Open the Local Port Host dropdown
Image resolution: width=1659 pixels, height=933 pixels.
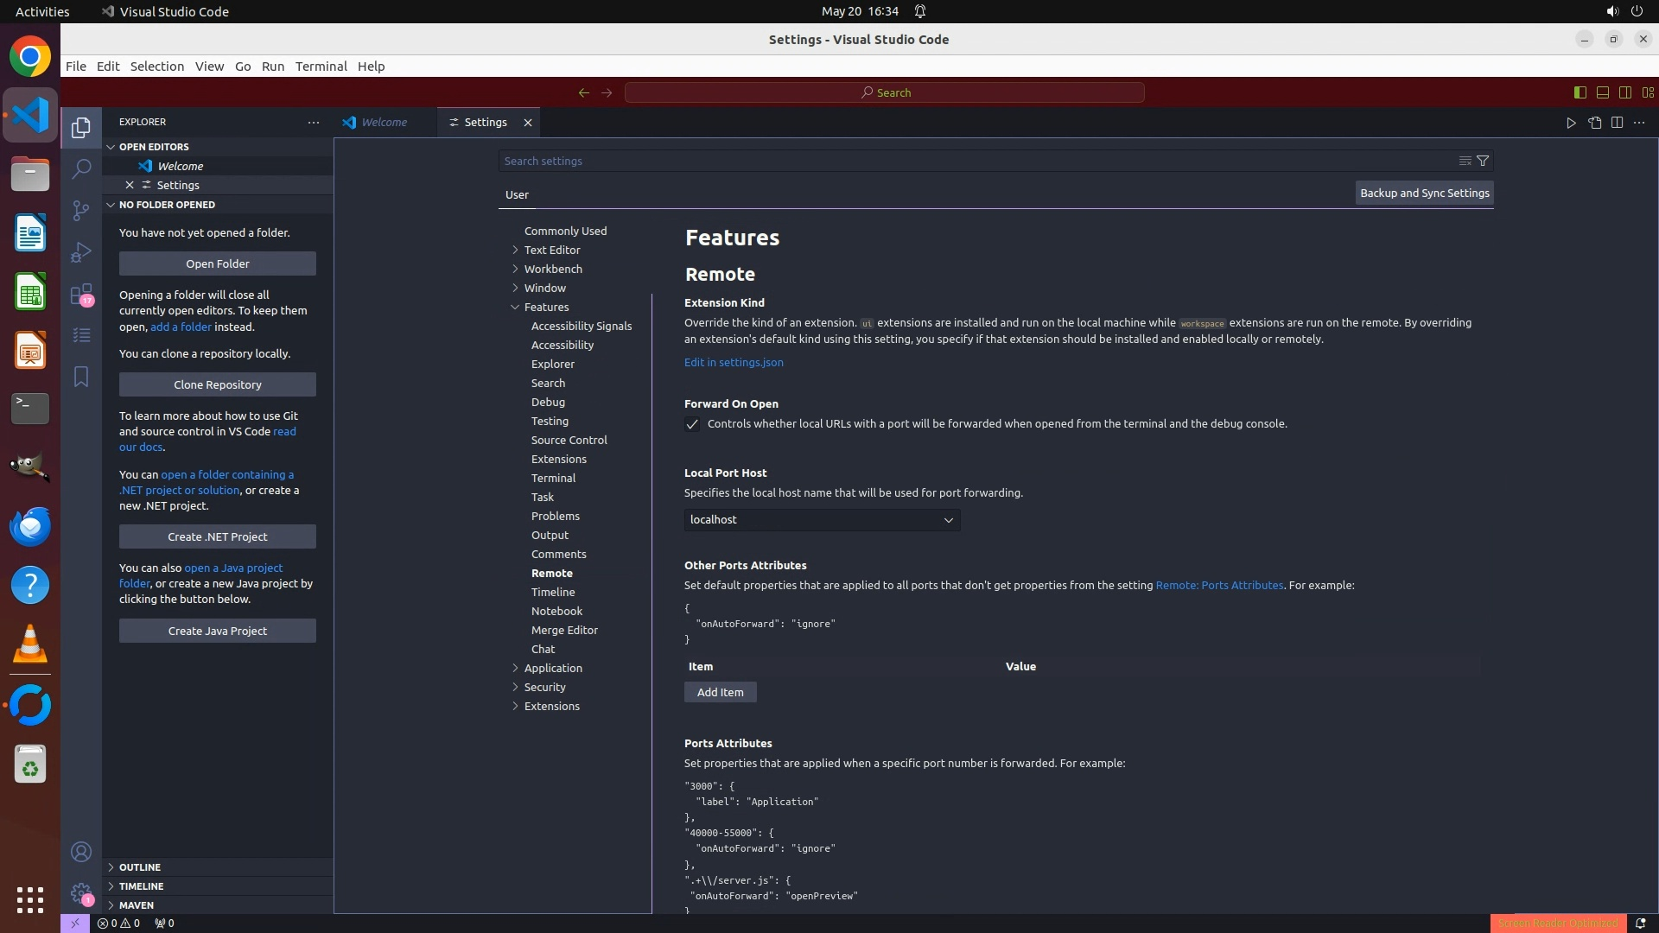pyautogui.click(x=822, y=520)
